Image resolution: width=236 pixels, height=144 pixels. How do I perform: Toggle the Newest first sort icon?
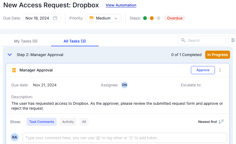point(221,122)
